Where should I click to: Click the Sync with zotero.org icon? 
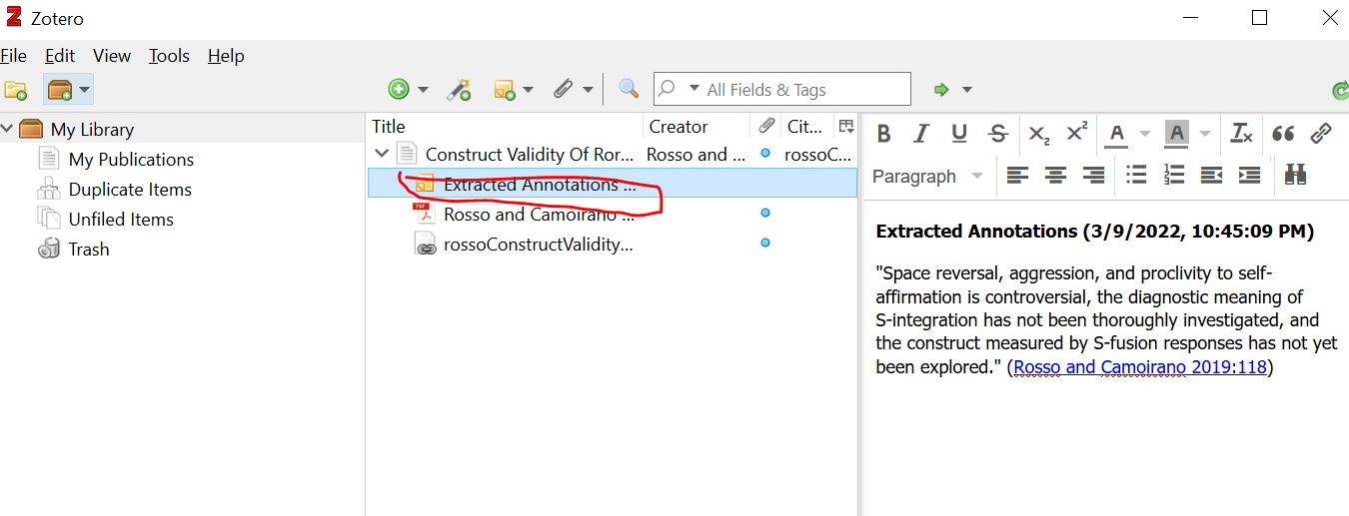point(1340,91)
